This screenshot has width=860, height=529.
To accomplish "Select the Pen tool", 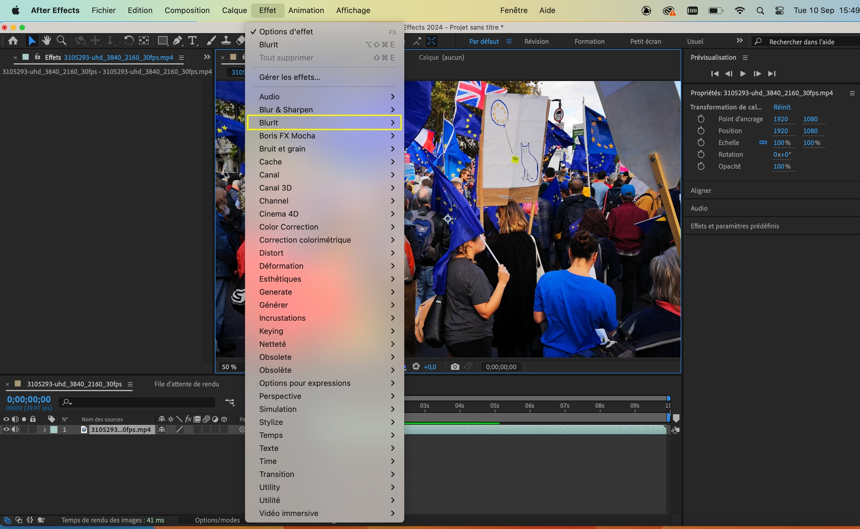I will tap(178, 41).
